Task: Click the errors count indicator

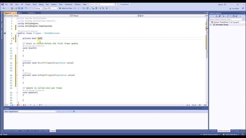Action: pos(18,105)
